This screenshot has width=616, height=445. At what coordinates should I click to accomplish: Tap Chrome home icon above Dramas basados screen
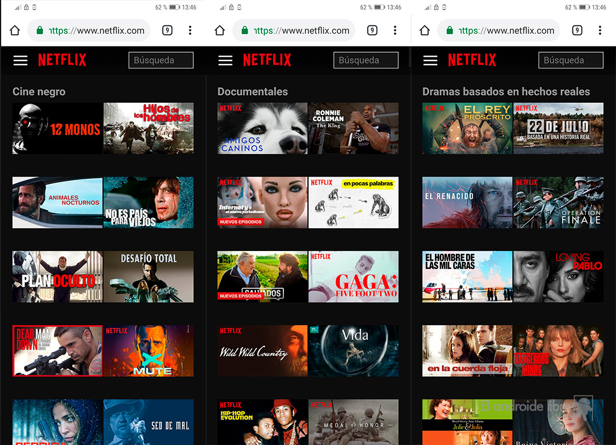[x=424, y=30]
